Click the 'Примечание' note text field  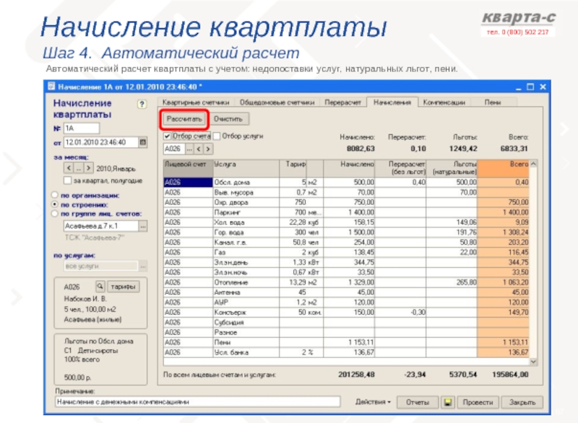[x=197, y=402]
